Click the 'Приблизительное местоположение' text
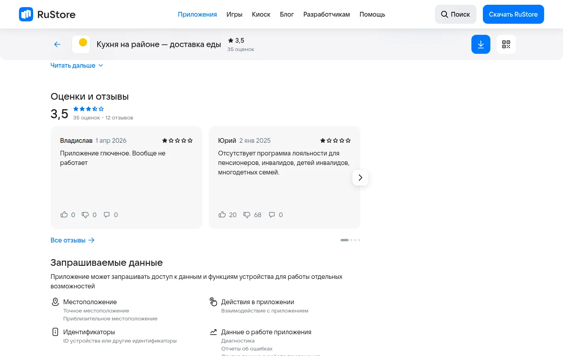Viewport: 569px width, 356px height. 110,319
